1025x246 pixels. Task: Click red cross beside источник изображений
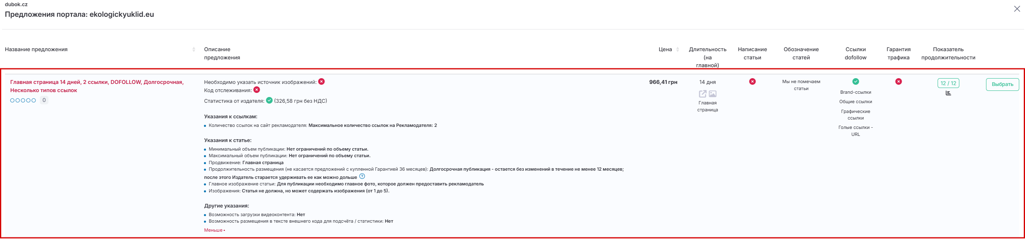[322, 81]
